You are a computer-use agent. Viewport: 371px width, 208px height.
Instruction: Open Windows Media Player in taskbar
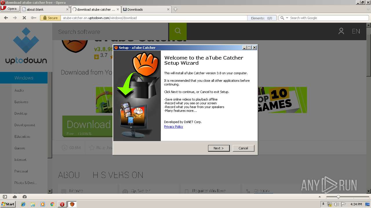pos(43,204)
